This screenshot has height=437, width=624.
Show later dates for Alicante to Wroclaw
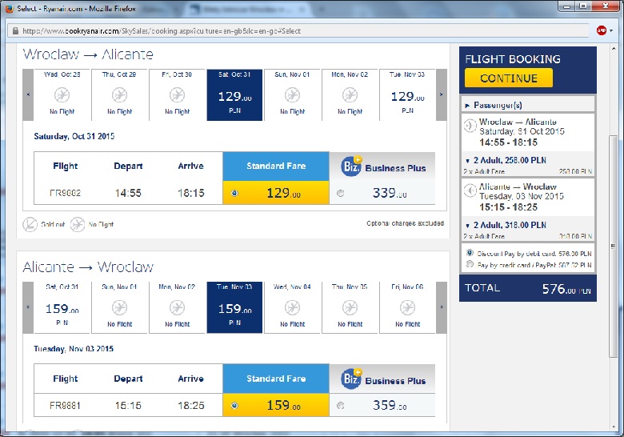coord(442,307)
